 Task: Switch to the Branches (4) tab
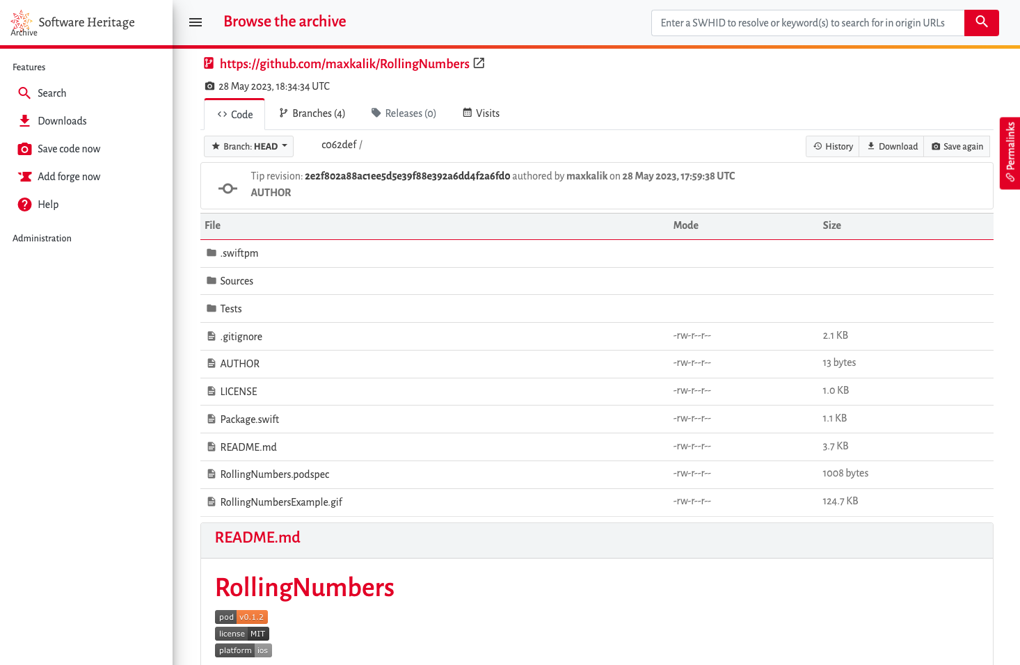[x=312, y=113]
